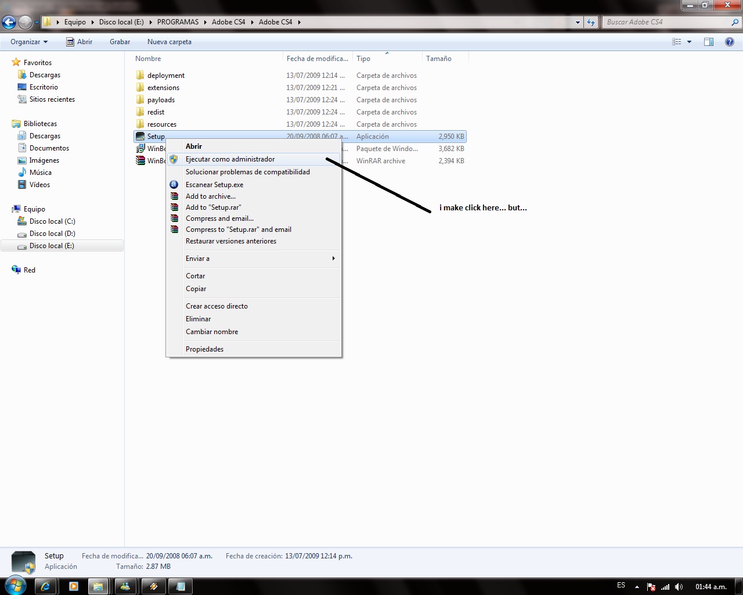Viewport: 743px width, 595px height.
Task: Choose Add to "Setup.rar"
Action: point(254,207)
